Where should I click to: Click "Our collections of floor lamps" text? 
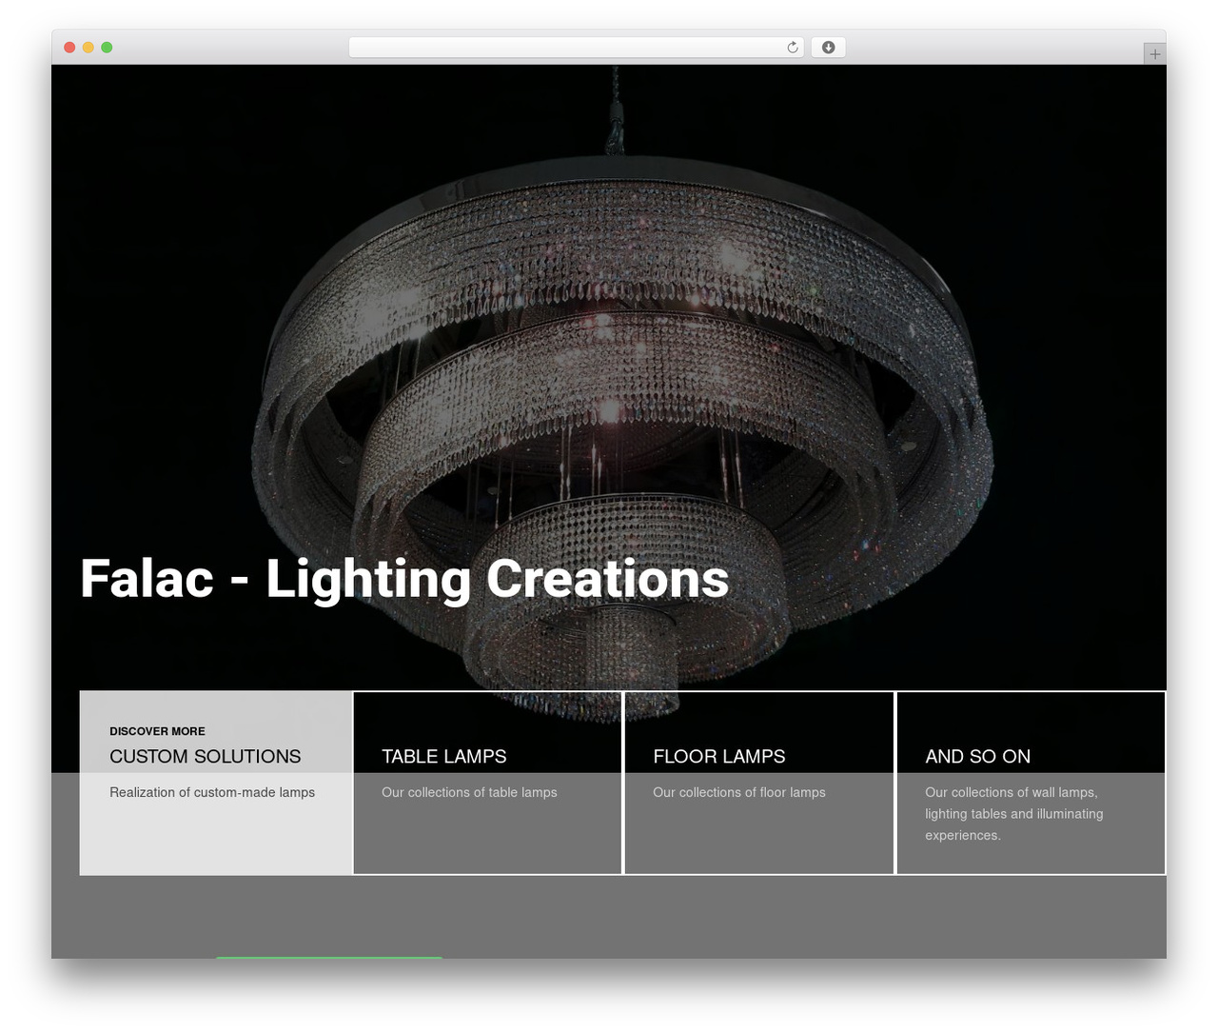tap(739, 792)
